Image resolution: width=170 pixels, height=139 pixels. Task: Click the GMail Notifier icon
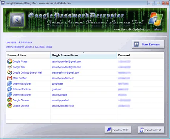tap(10, 78)
